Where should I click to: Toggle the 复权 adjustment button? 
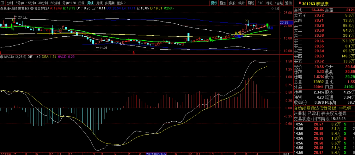[214, 3]
